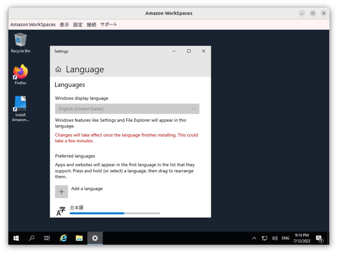Open File Explorer from the taskbar

(x=79, y=238)
